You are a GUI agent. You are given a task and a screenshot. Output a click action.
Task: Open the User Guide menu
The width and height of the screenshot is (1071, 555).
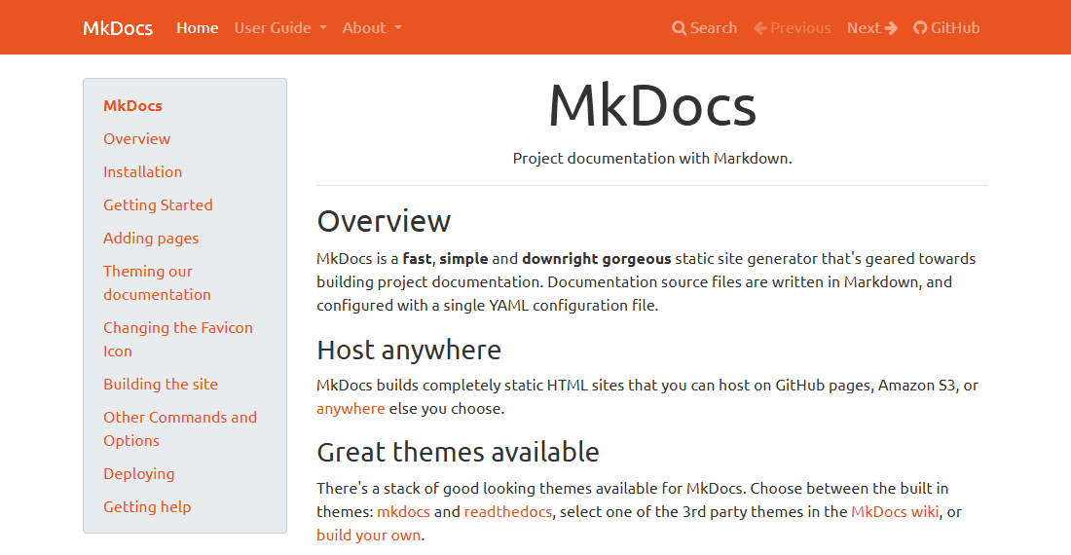[x=280, y=28]
